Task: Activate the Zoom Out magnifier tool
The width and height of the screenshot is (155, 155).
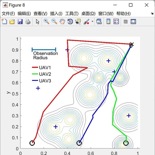Action: tap(54, 22)
